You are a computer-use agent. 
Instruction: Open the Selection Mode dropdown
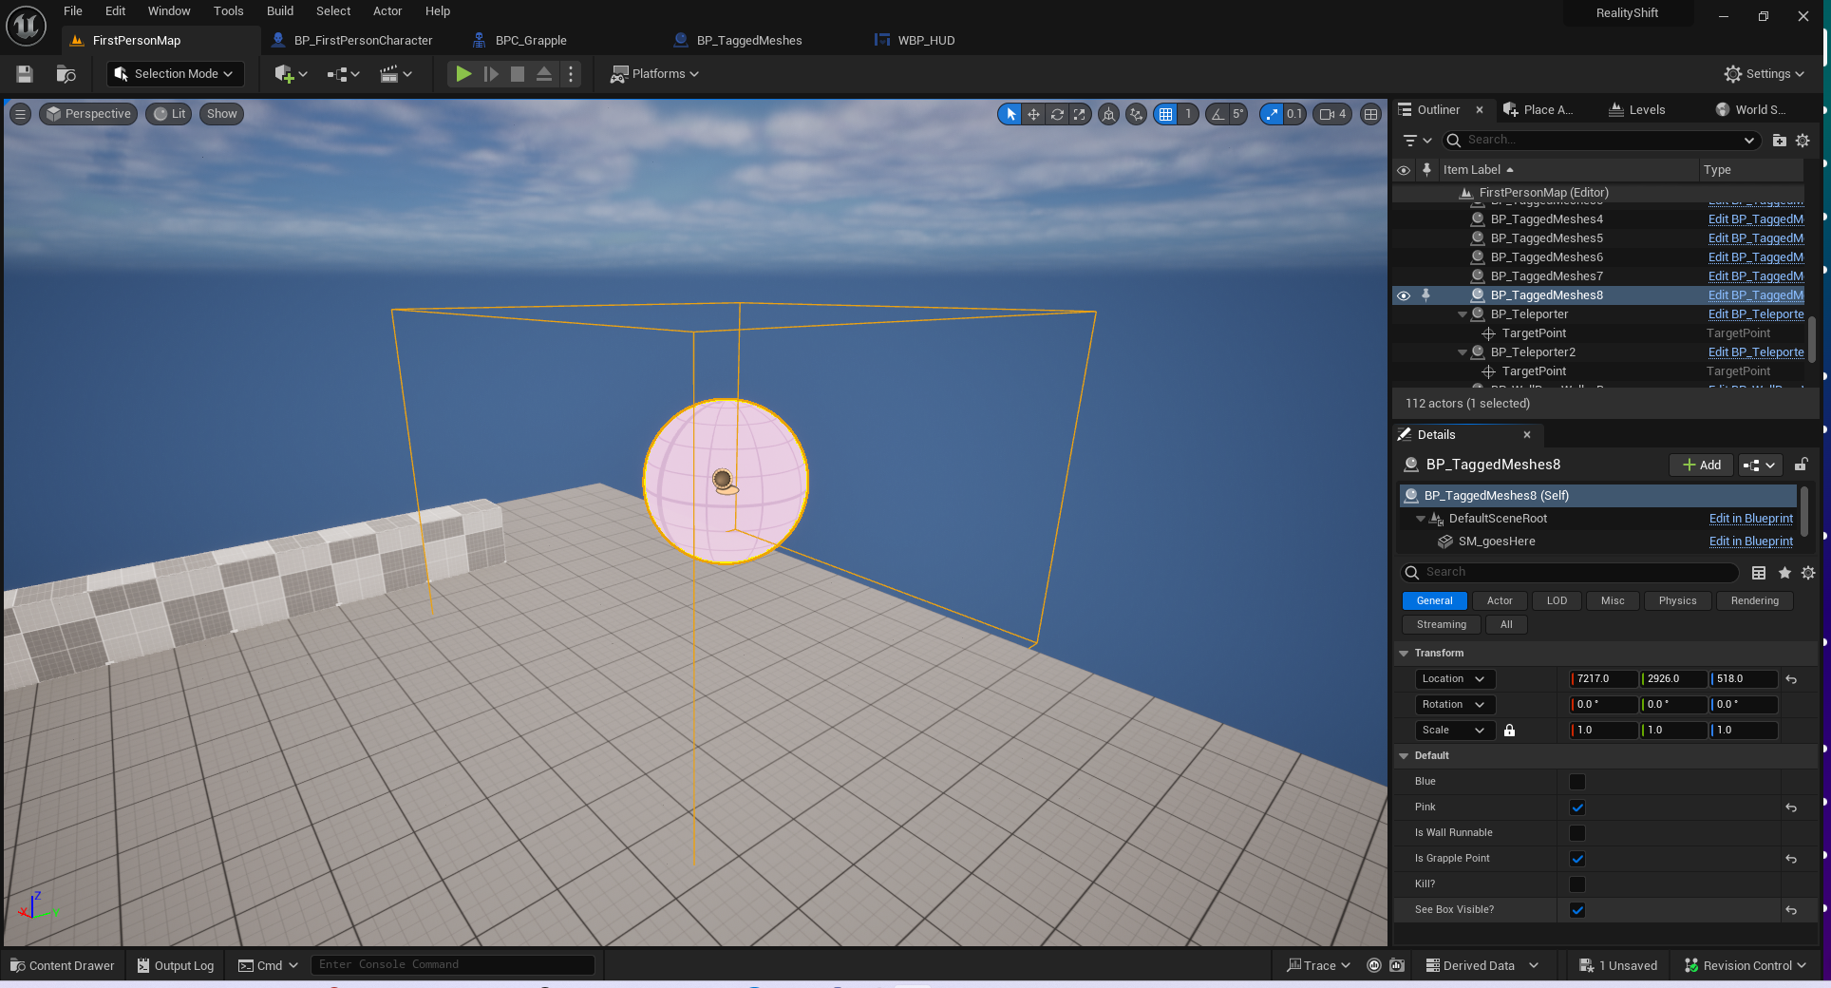click(175, 74)
